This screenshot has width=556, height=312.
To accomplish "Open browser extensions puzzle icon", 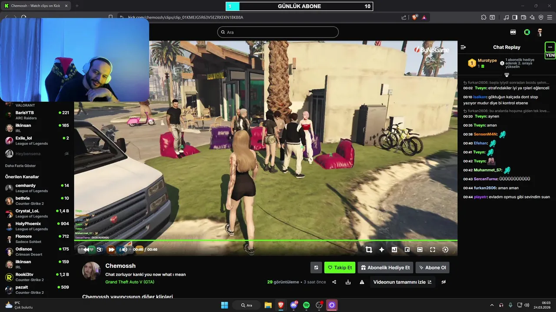I will pos(484,17).
